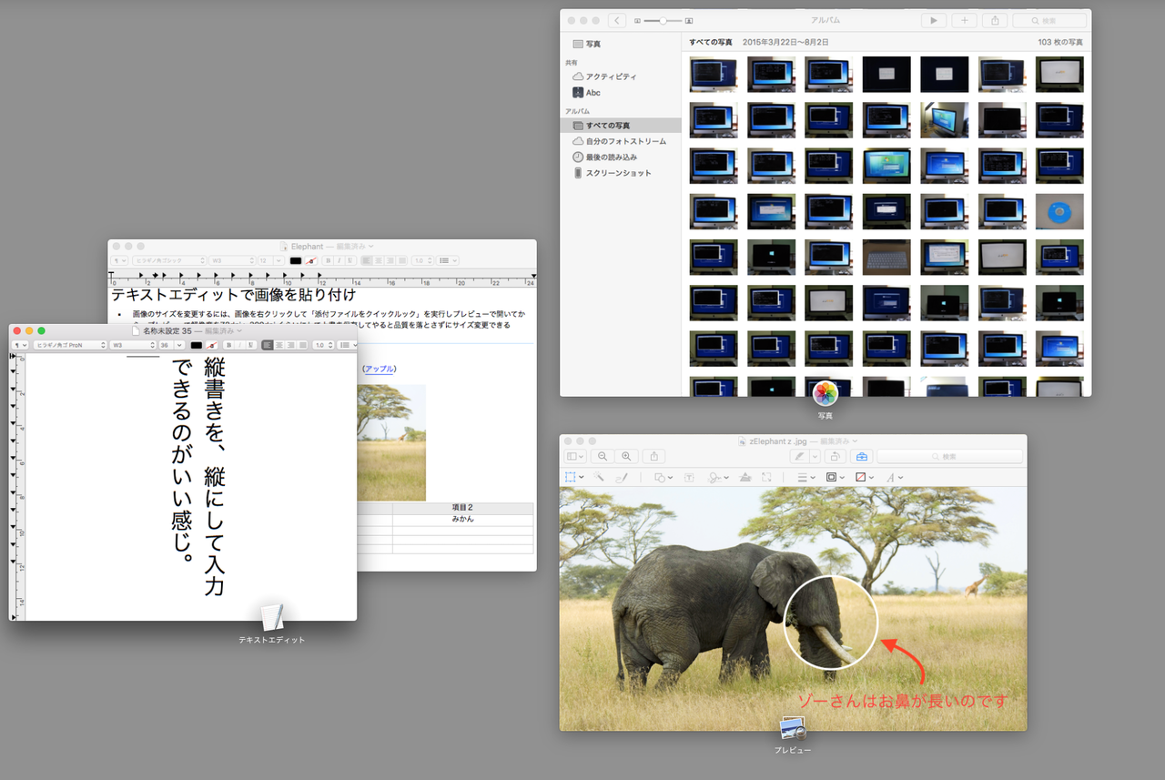The image size is (1165, 780).
Task: Toggle Bold in 名称未設定 35 toolbar
Action: (x=228, y=346)
